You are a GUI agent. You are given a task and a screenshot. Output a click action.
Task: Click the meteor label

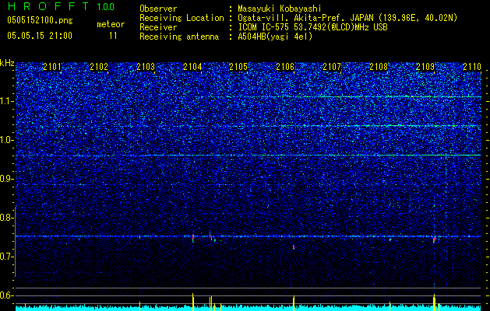click(x=111, y=24)
